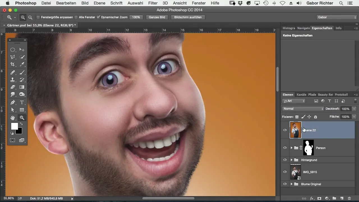Select the Pen tool
The width and height of the screenshot is (359, 202).
[13, 102]
